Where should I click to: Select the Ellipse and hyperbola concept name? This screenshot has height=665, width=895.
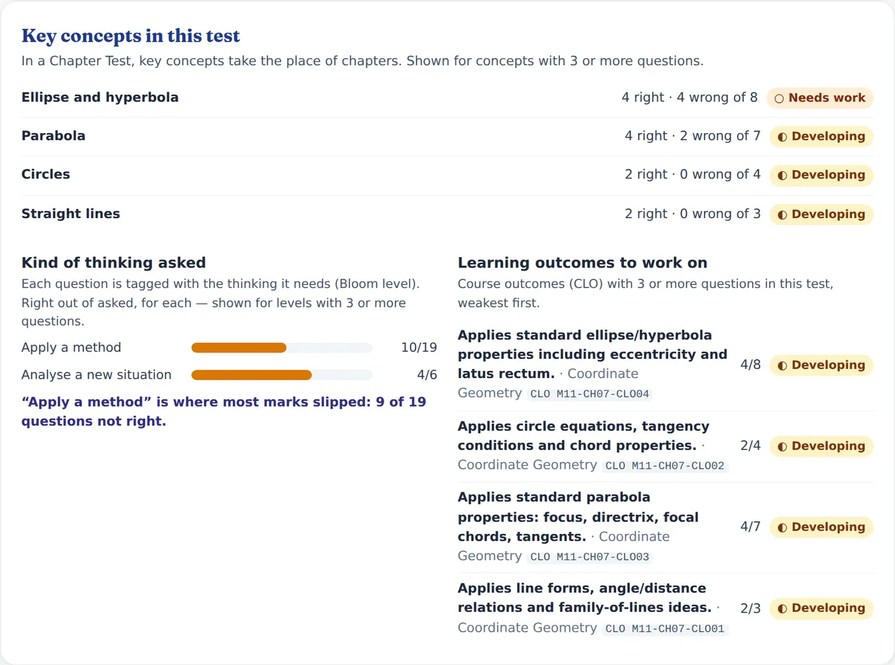pyautogui.click(x=100, y=97)
